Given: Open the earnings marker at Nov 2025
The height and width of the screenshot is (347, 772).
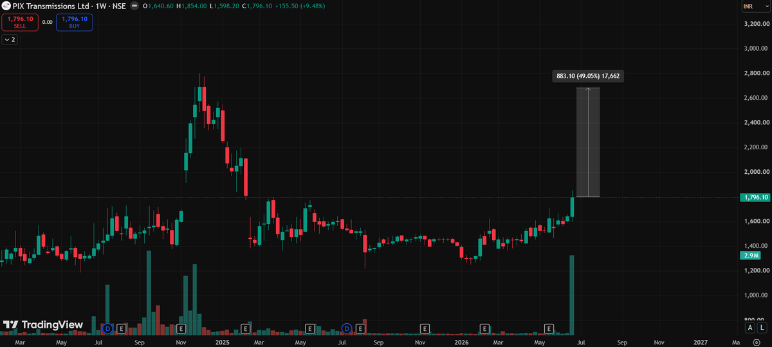Looking at the screenshot, I should pos(424,328).
